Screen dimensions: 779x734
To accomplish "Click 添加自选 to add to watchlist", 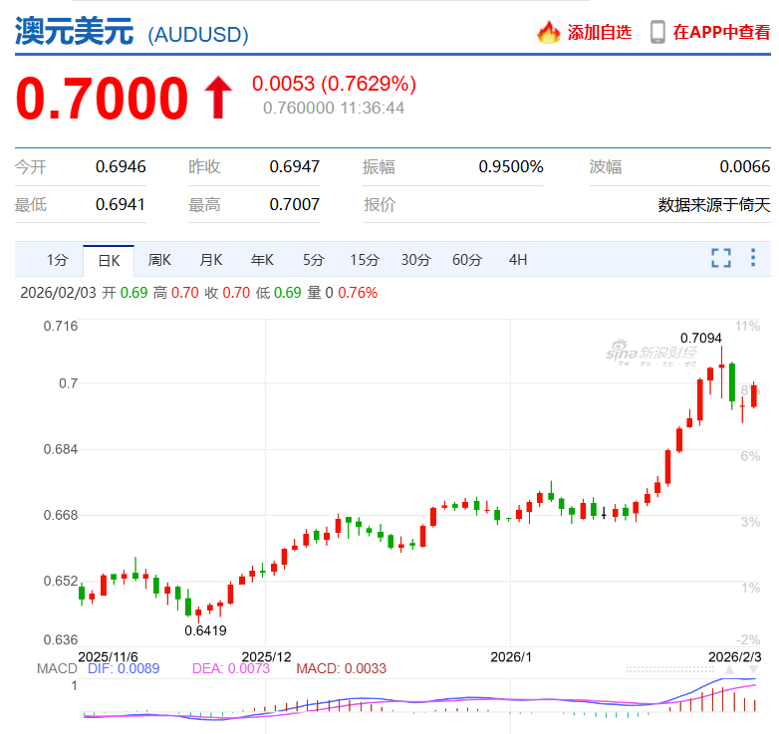I will [599, 32].
